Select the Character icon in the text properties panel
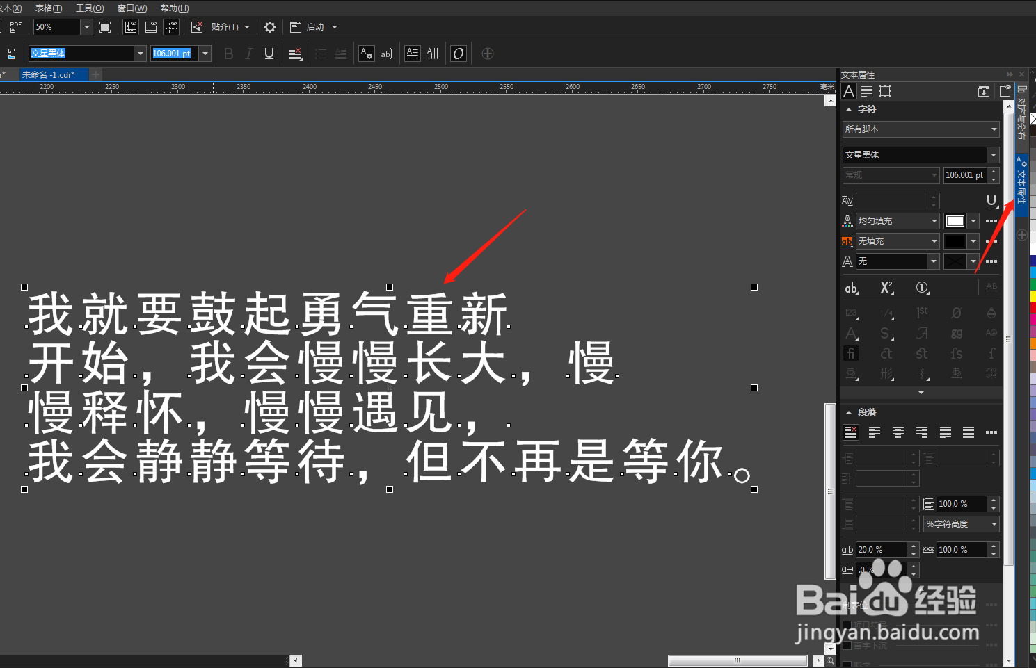 coord(848,91)
